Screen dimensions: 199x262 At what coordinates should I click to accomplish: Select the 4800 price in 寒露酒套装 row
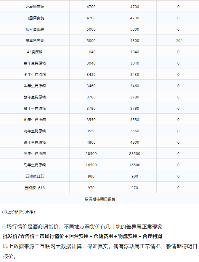click(x=135, y=41)
